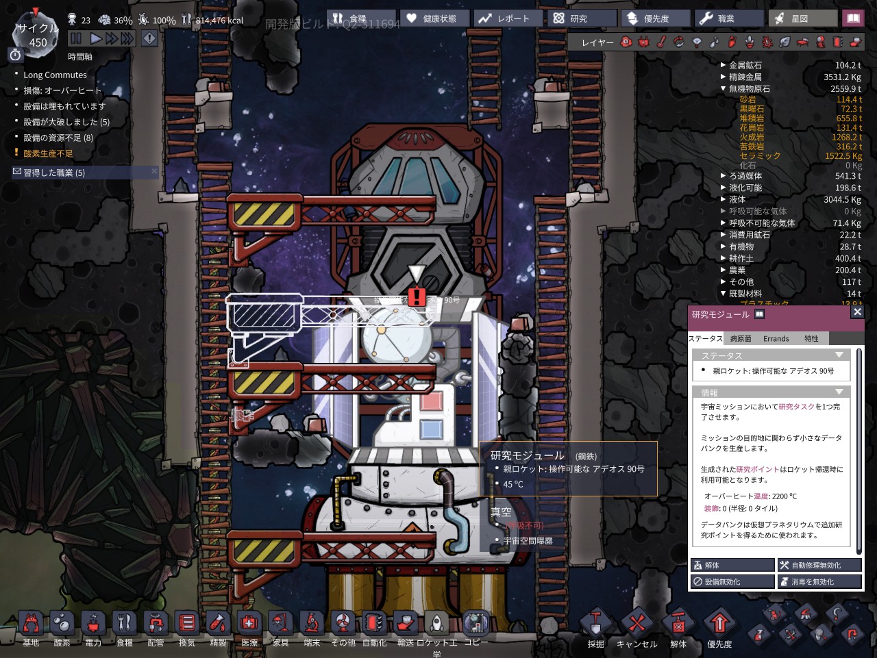
Task: Open the 星図 starmap screen
Action: (x=802, y=18)
